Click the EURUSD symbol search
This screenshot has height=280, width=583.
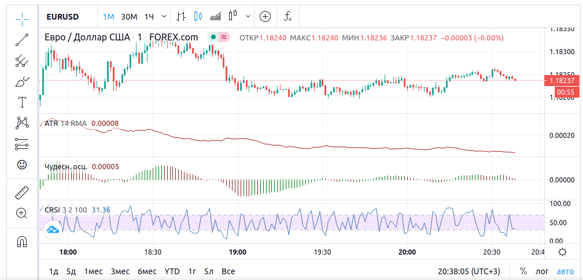point(62,17)
